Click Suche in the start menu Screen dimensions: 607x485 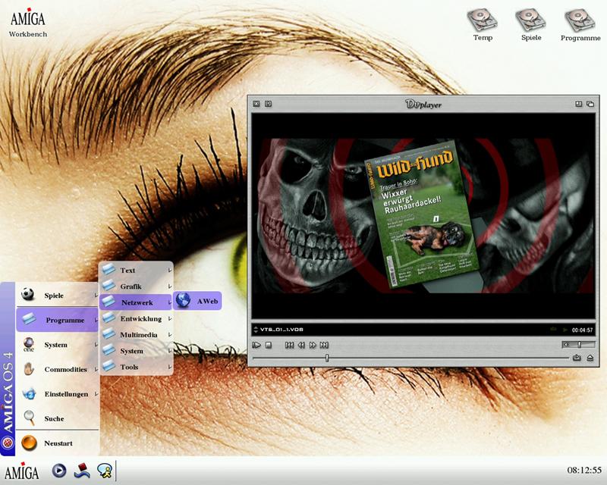click(x=58, y=418)
